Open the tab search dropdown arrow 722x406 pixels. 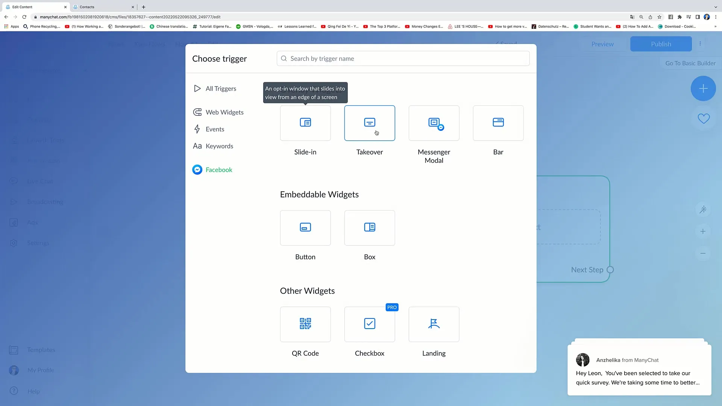(716, 7)
